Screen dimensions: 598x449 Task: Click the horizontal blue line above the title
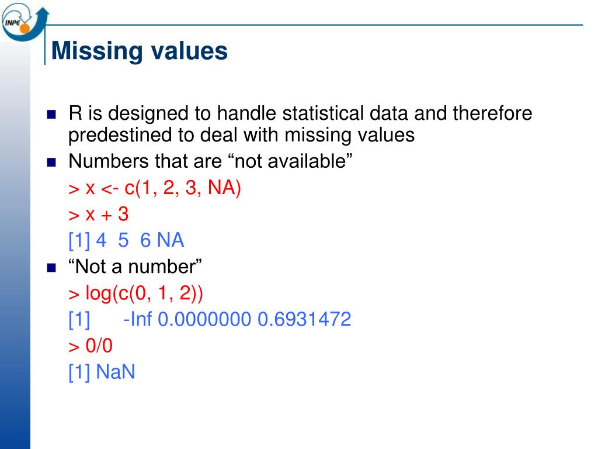tap(314, 25)
